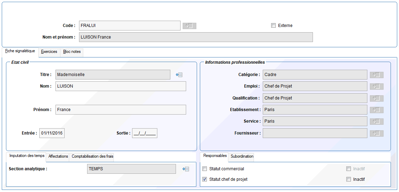Uncheck Statut chef de projet
Image resolution: width=399 pixels, height=192 pixels.
pyautogui.click(x=204, y=179)
